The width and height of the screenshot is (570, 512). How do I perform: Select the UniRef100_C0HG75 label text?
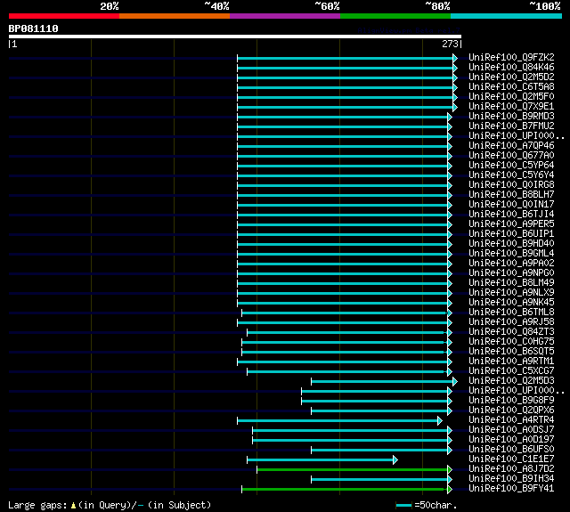coord(511,342)
